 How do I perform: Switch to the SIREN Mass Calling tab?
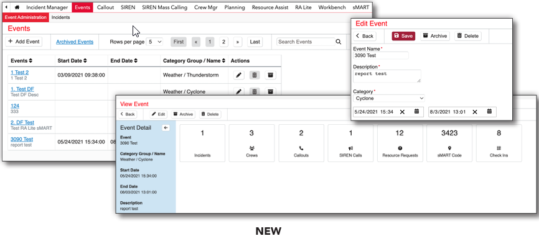click(165, 7)
